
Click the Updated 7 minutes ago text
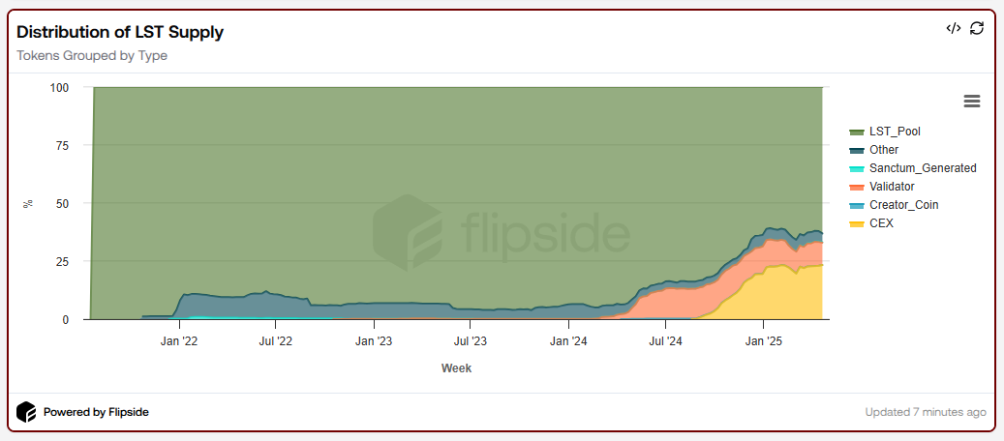pyautogui.click(x=926, y=412)
